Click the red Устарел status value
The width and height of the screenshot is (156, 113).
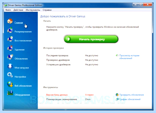[x=89, y=95]
